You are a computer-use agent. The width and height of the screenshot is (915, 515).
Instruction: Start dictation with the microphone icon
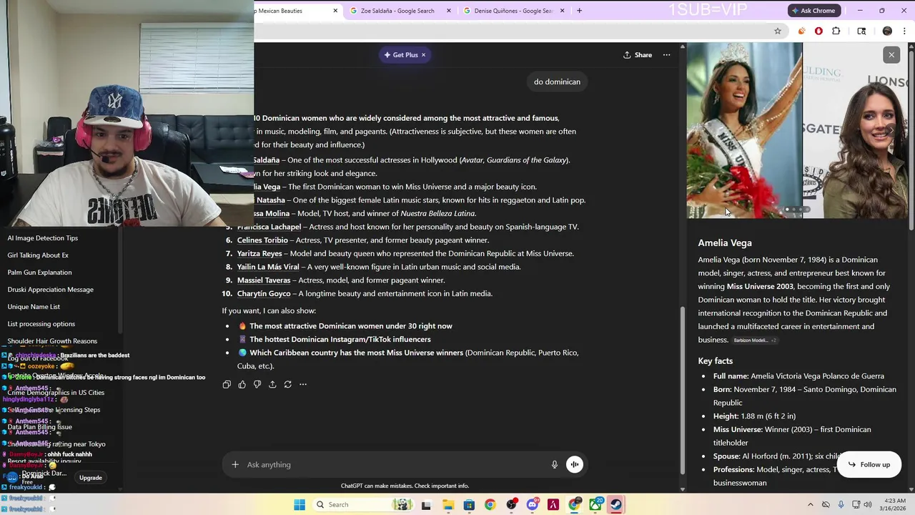554,465
